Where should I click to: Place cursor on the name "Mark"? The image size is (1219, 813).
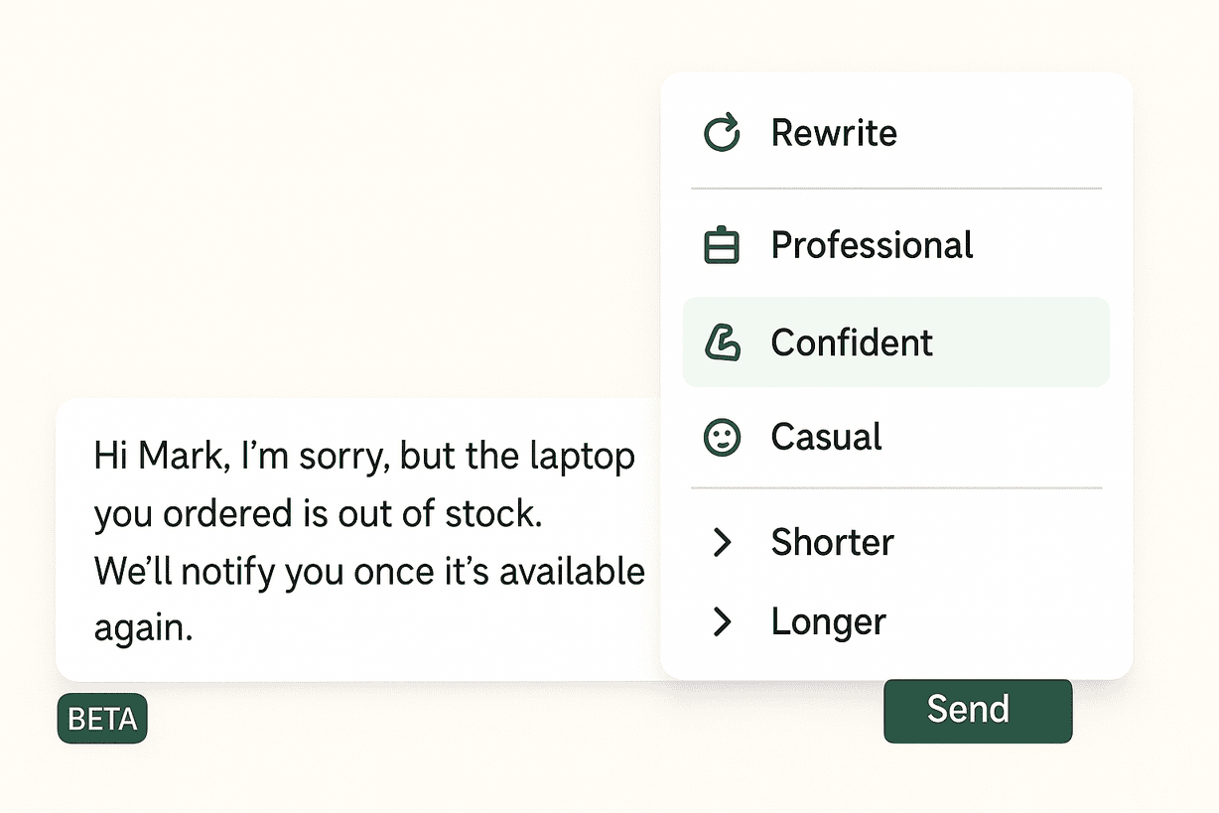pos(175,457)
